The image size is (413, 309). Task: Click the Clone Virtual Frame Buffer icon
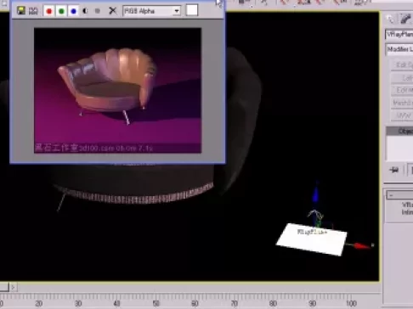pyautogui.click(x=33, y=11)
